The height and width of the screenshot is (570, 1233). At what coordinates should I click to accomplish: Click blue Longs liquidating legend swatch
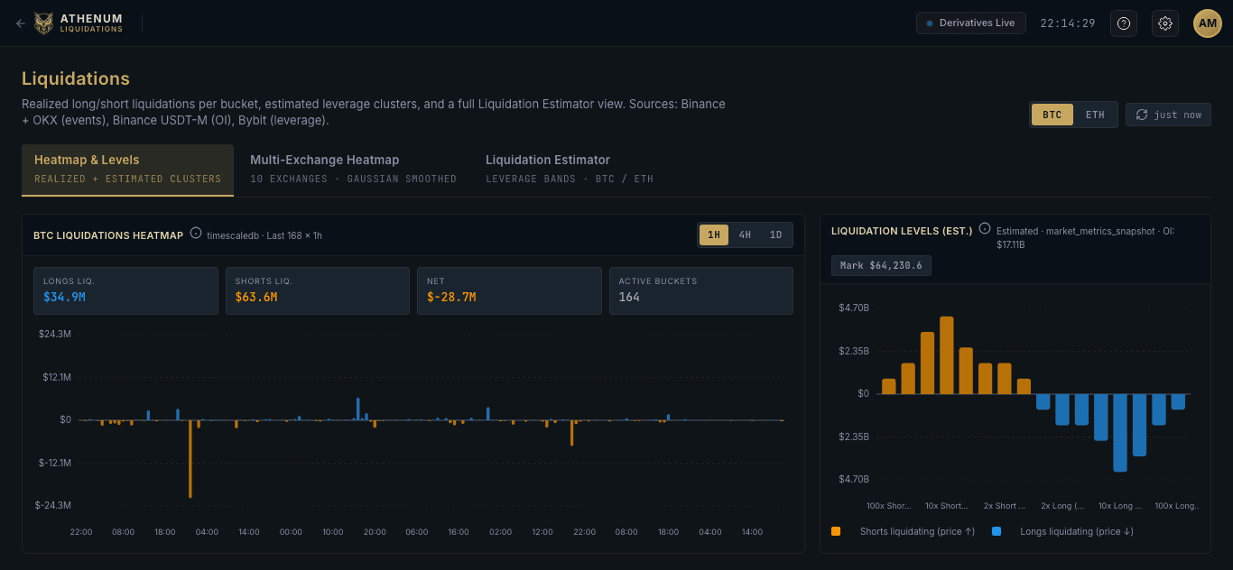pos(997,532)
